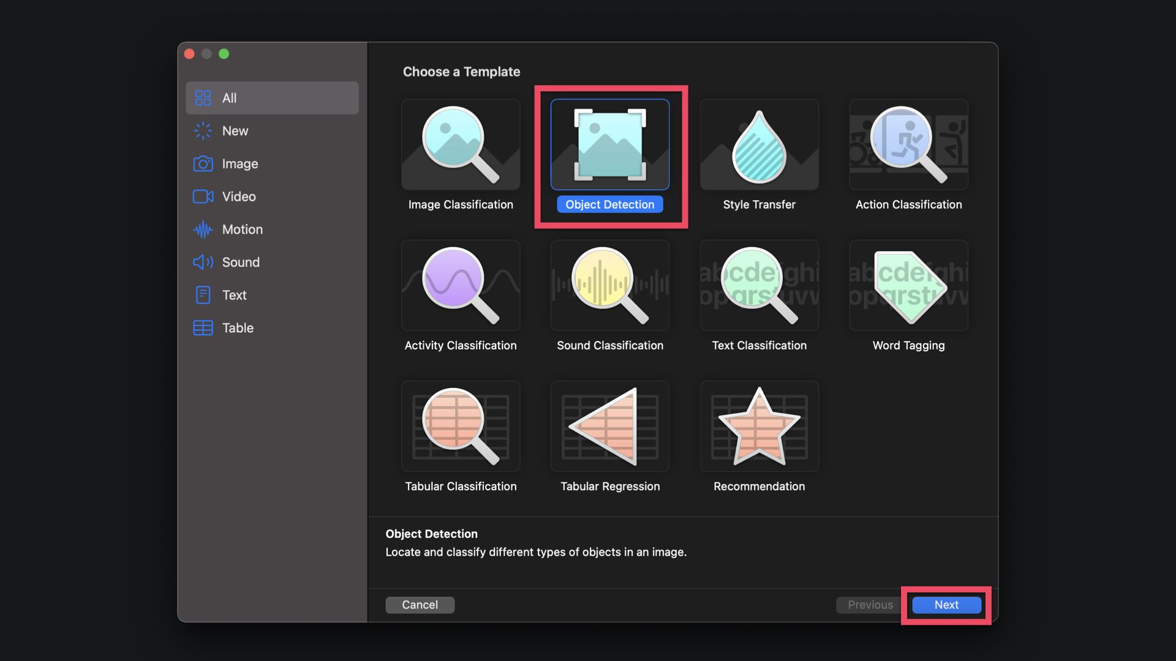
Task: Pick the Word Tagging template icon
Action: pos(908,286)
